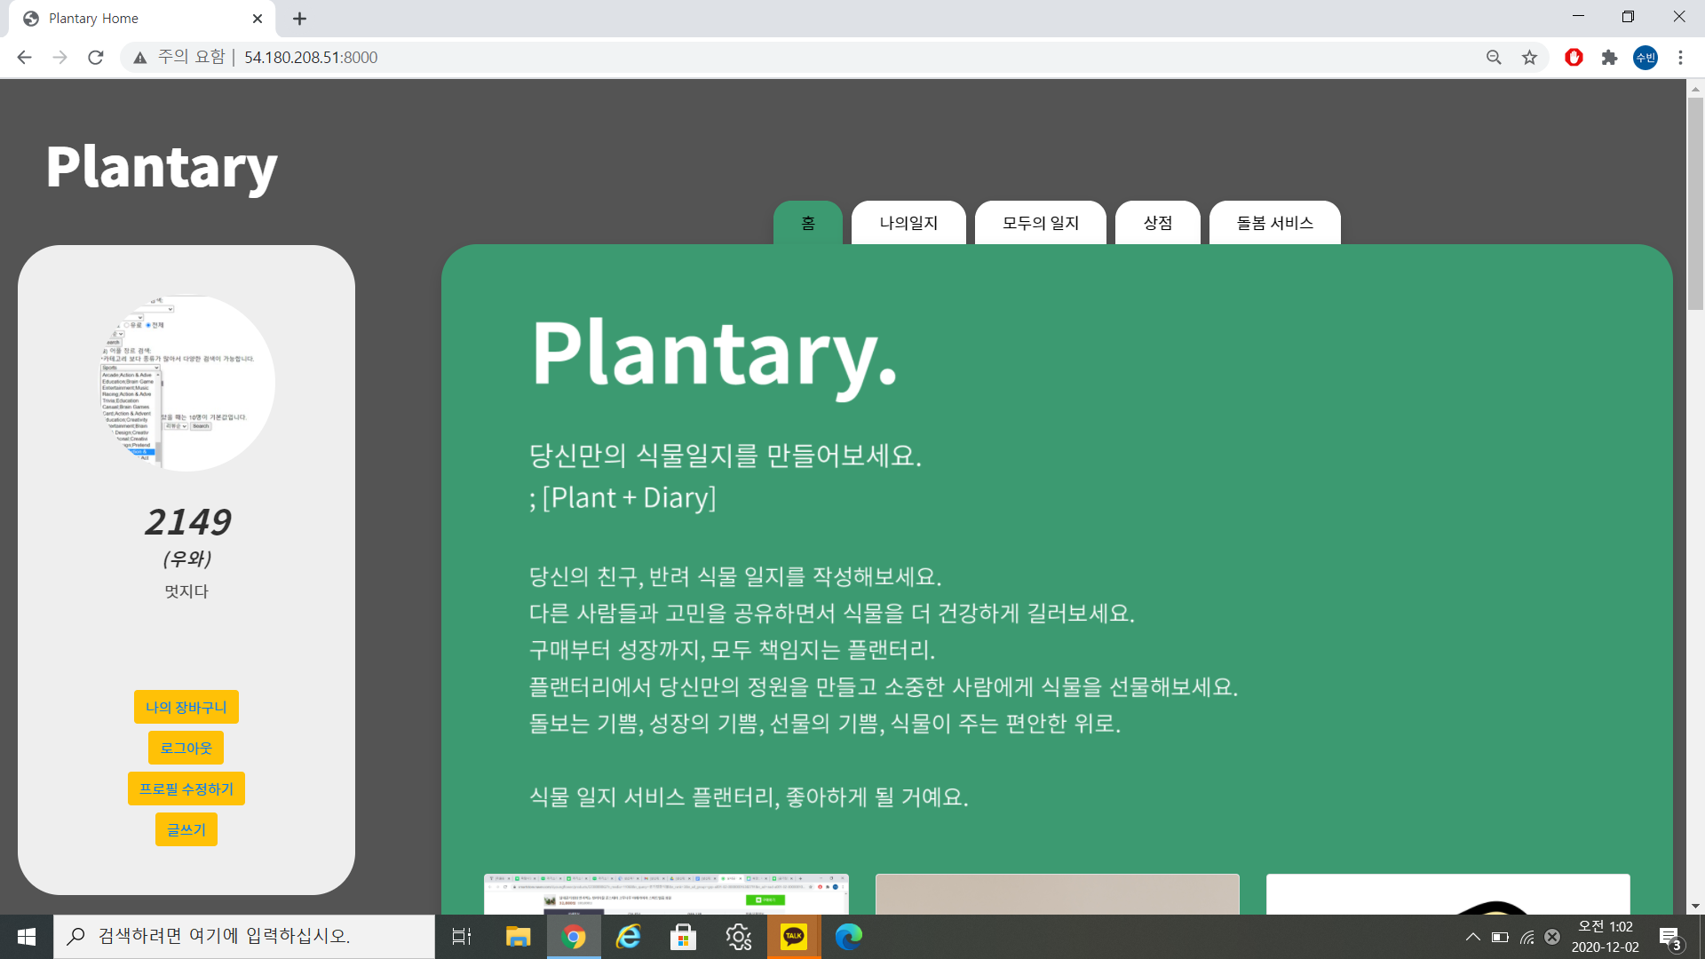Click the Windows taskbar search box
This screenshot has height=959, width=1705.
click(x=244, y=936)
